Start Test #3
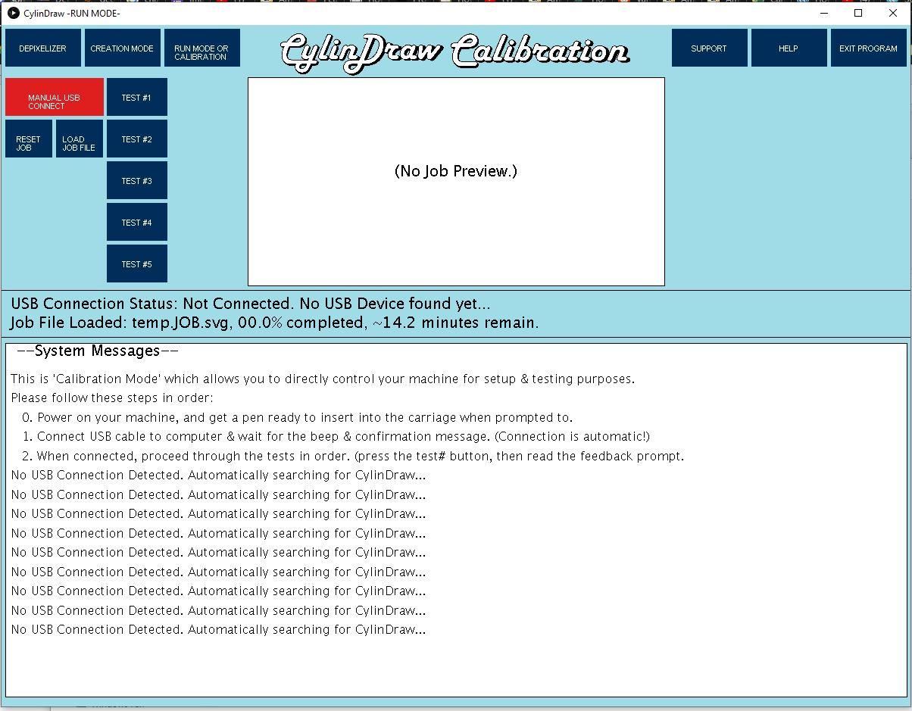912x711 pixels. click(136, 180)
